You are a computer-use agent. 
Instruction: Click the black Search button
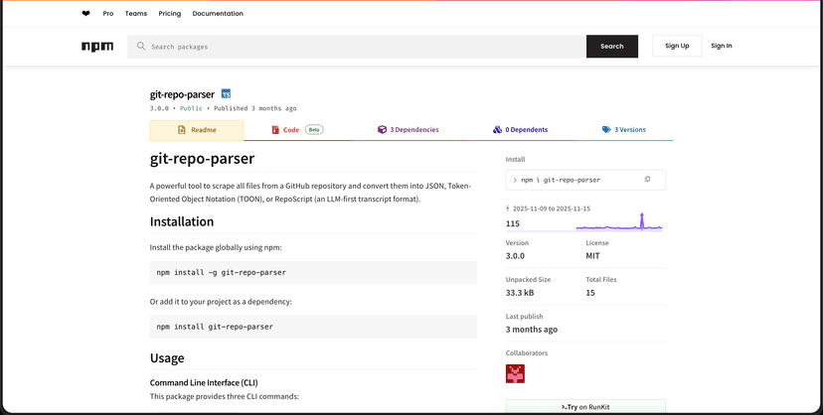point(612,46)
